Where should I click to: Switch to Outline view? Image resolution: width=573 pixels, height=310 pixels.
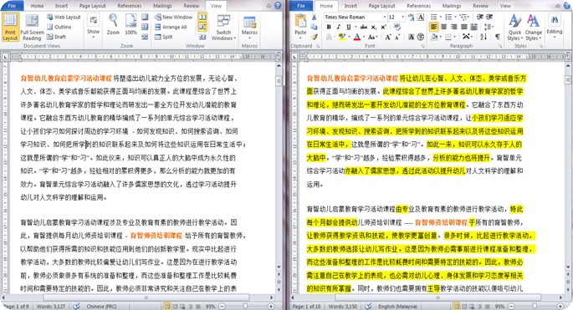[x=59, y=27]
